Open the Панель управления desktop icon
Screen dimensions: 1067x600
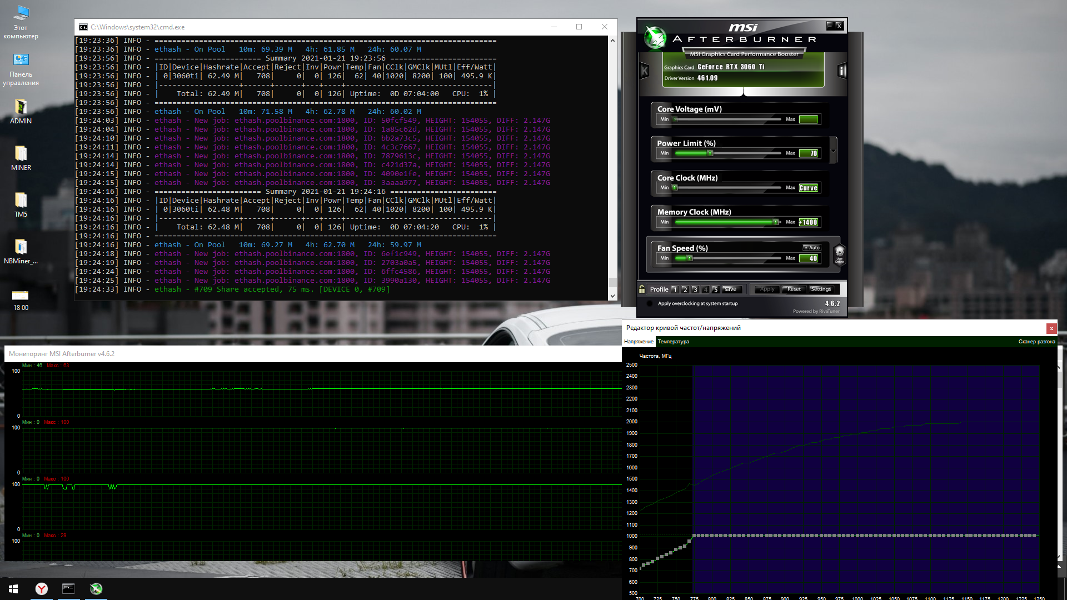click(x=21, y=69)
